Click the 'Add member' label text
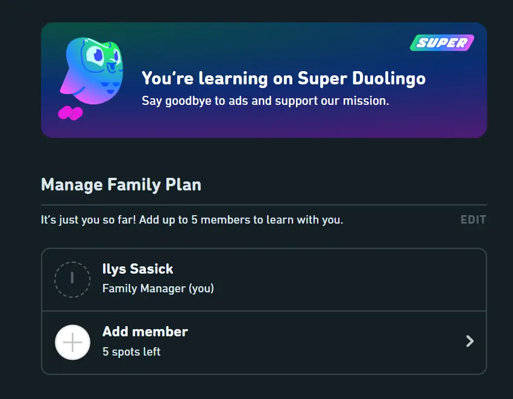This screenshot has height=399, width=513. click(145, 331)
